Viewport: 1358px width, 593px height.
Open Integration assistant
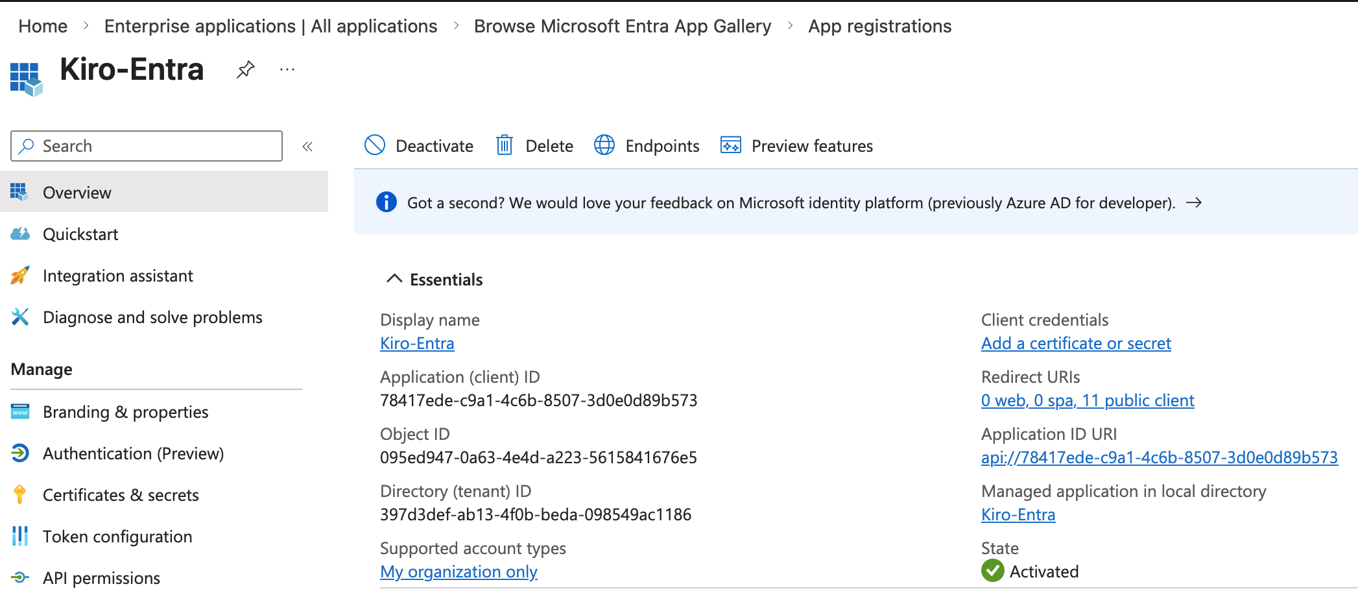click(x=117, y=276)
